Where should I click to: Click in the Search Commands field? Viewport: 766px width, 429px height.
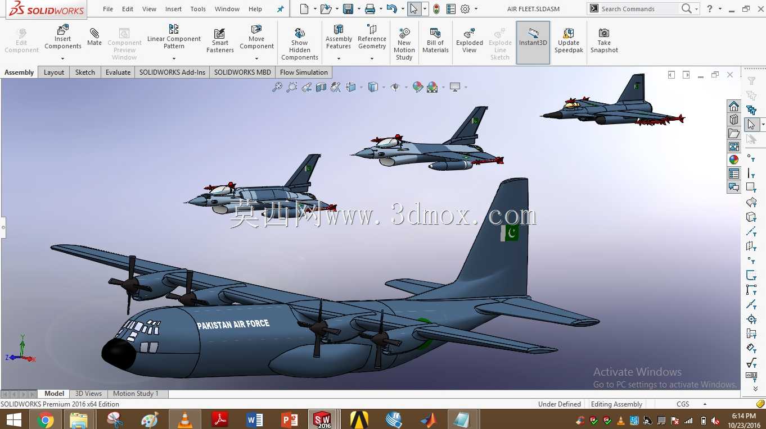pyautogui.click(x=639, y=9)
